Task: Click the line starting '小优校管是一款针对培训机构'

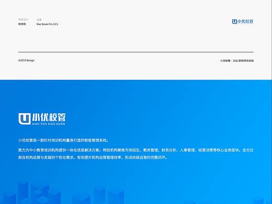Action: click(63, 140)
